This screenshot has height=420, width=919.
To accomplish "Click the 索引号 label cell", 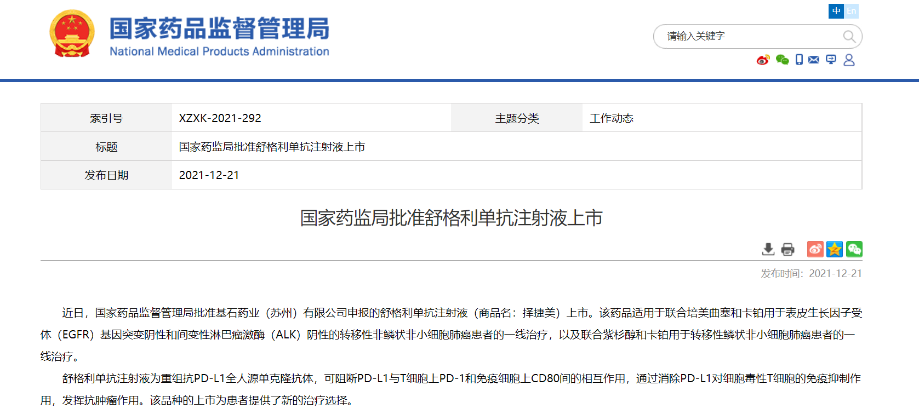I will pos(106,118).
